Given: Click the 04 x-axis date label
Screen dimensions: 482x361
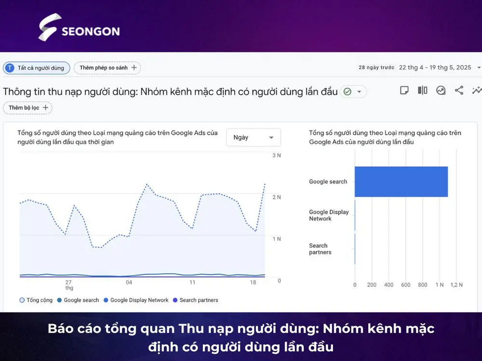Looking at the screenshot, I should coord(129,282).
